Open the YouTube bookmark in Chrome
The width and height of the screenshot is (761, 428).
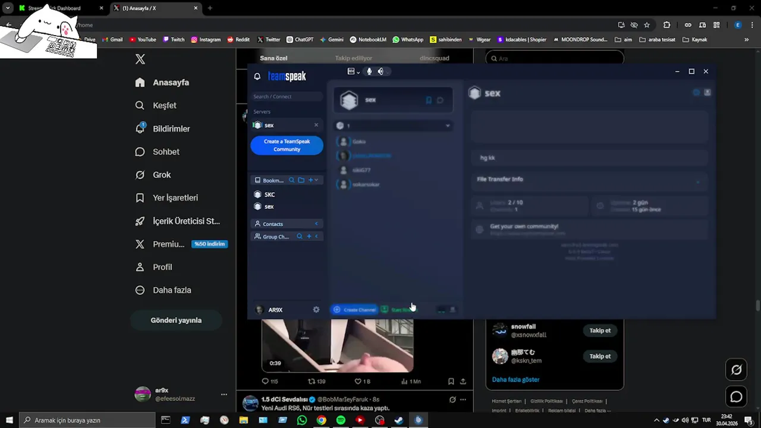click(143, 40)
